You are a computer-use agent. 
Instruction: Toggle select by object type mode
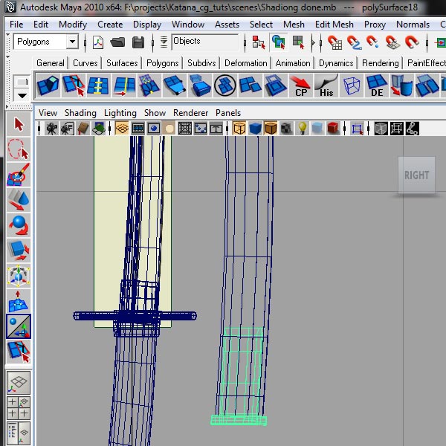(x=279, y=42)
